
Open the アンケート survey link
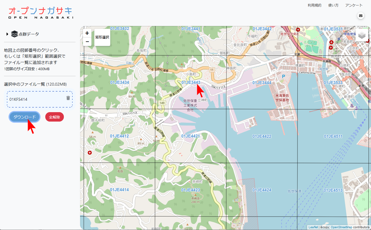pyautogui.click(x=354, y=5)
